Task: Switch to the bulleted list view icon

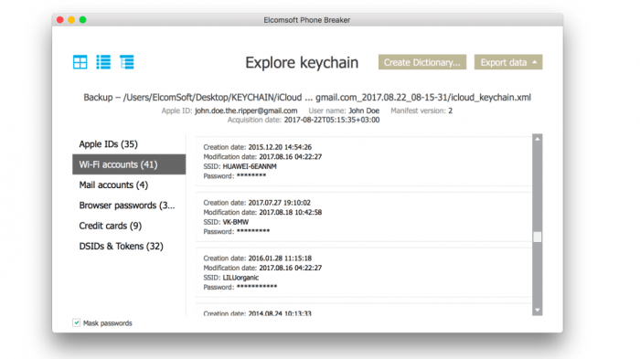Action: 103,62
